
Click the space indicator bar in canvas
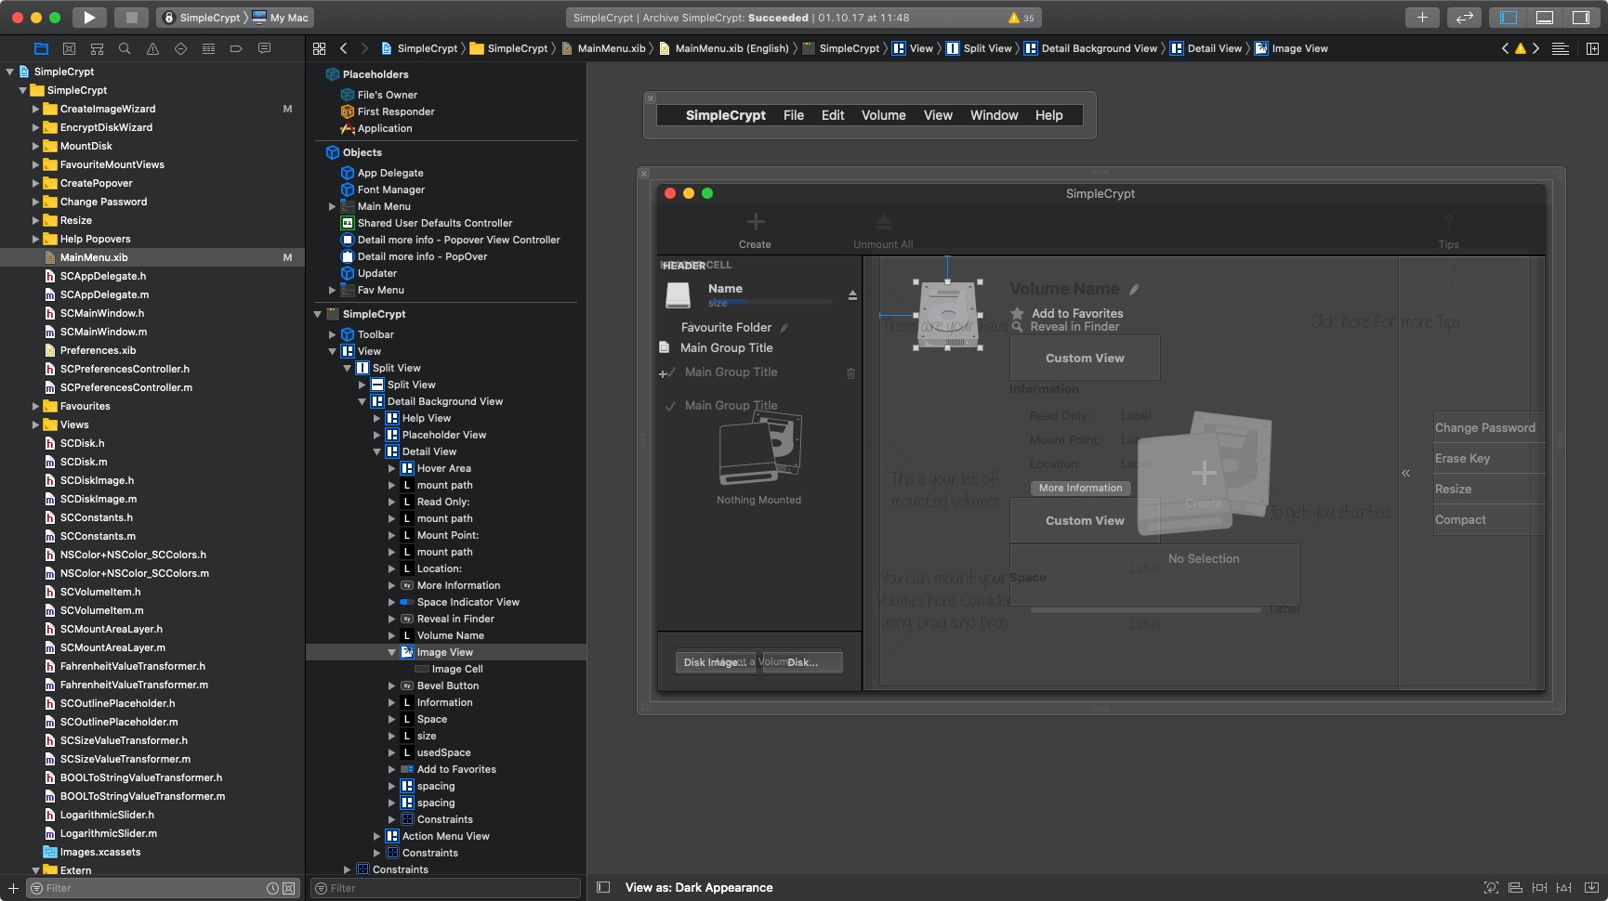(1145, 609)
